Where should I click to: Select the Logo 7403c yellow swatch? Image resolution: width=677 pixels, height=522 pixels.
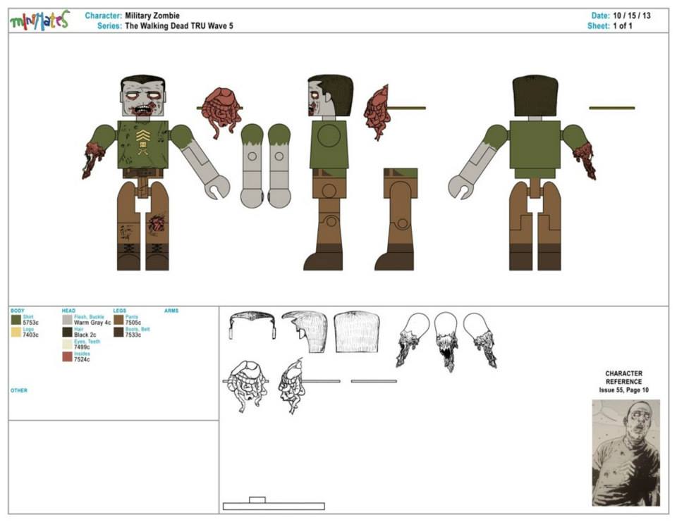[16, 332]
